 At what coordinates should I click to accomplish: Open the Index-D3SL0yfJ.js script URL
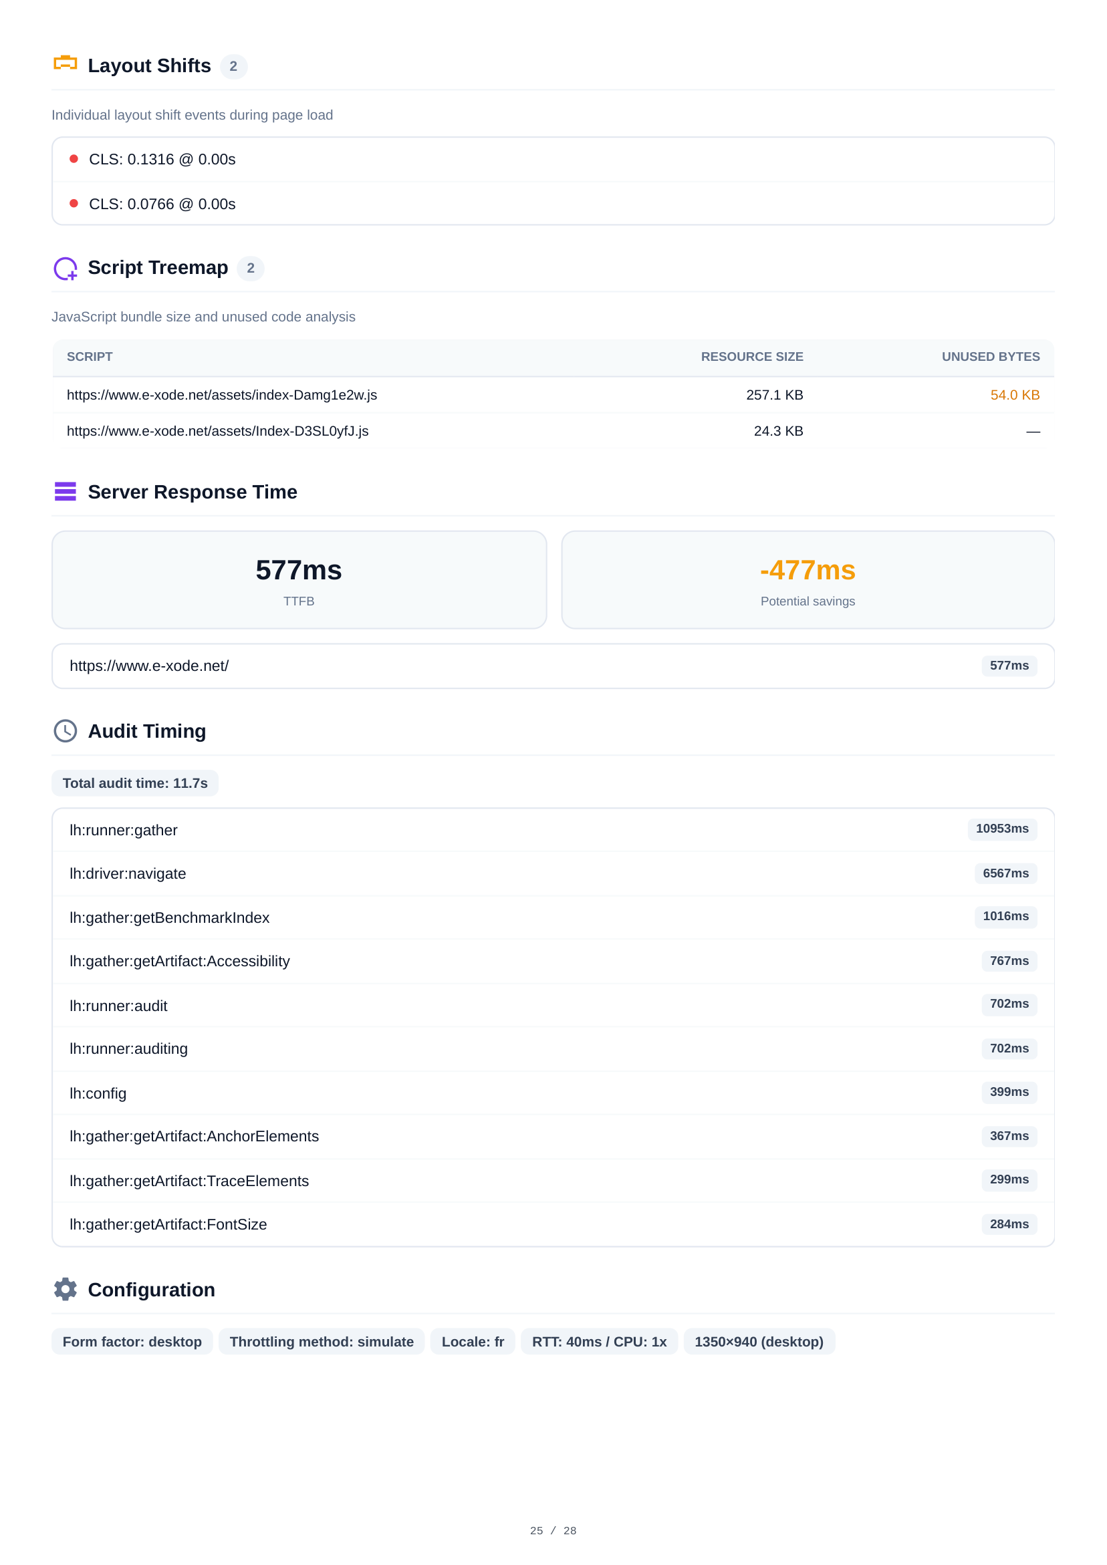tap(217, 432)
